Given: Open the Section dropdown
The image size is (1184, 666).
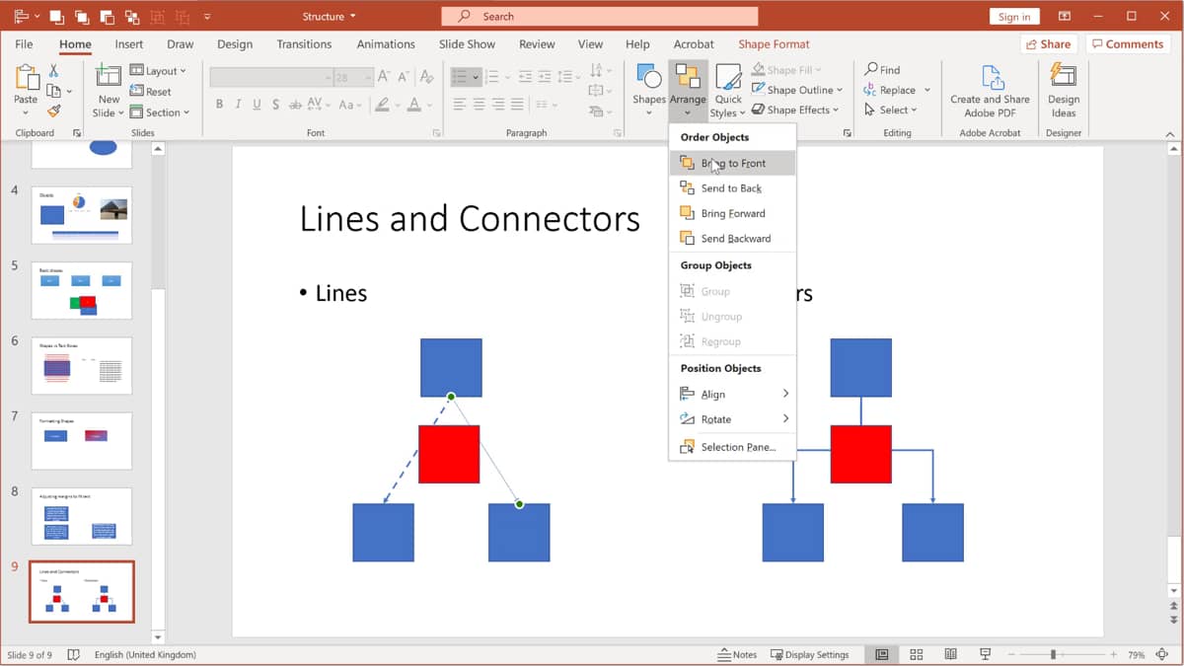Looking at the screenshot, I should pos(161,112).
